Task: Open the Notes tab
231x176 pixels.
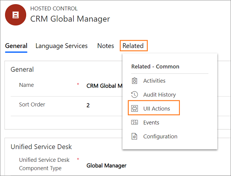Action: coord(105,46)
